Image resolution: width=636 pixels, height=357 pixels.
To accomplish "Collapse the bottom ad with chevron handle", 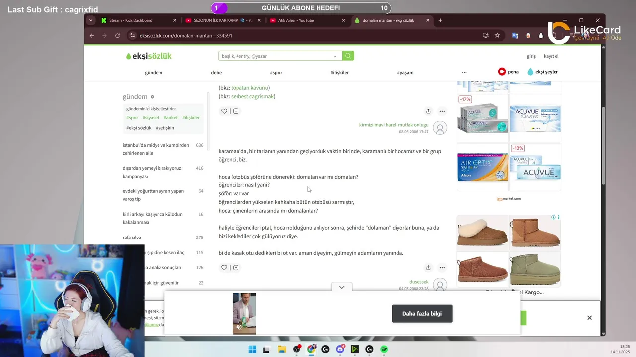I will pos(342,287).
